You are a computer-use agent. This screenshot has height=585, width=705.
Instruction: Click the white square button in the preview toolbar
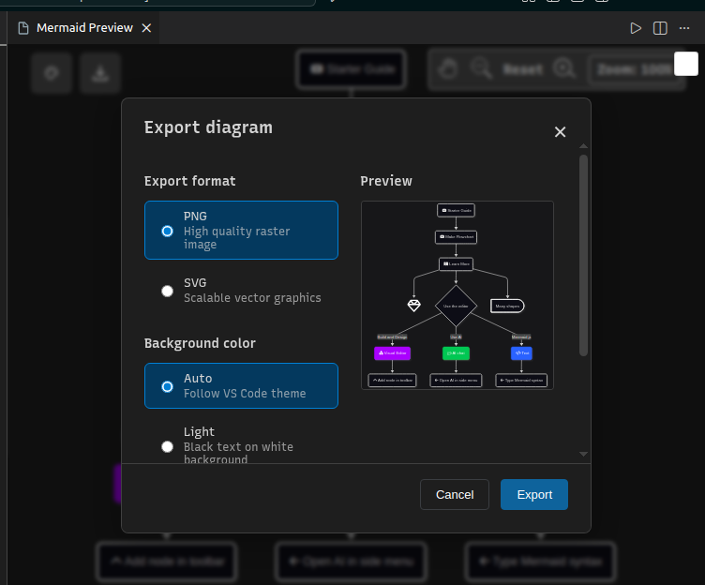[x=686, y=64]
